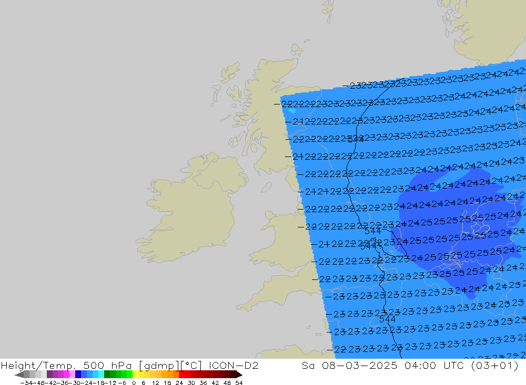The width and height of the screenshot is (526, 385).
Task: Click the '(03+01)' run offset label
Action: [x=494, y=365]
